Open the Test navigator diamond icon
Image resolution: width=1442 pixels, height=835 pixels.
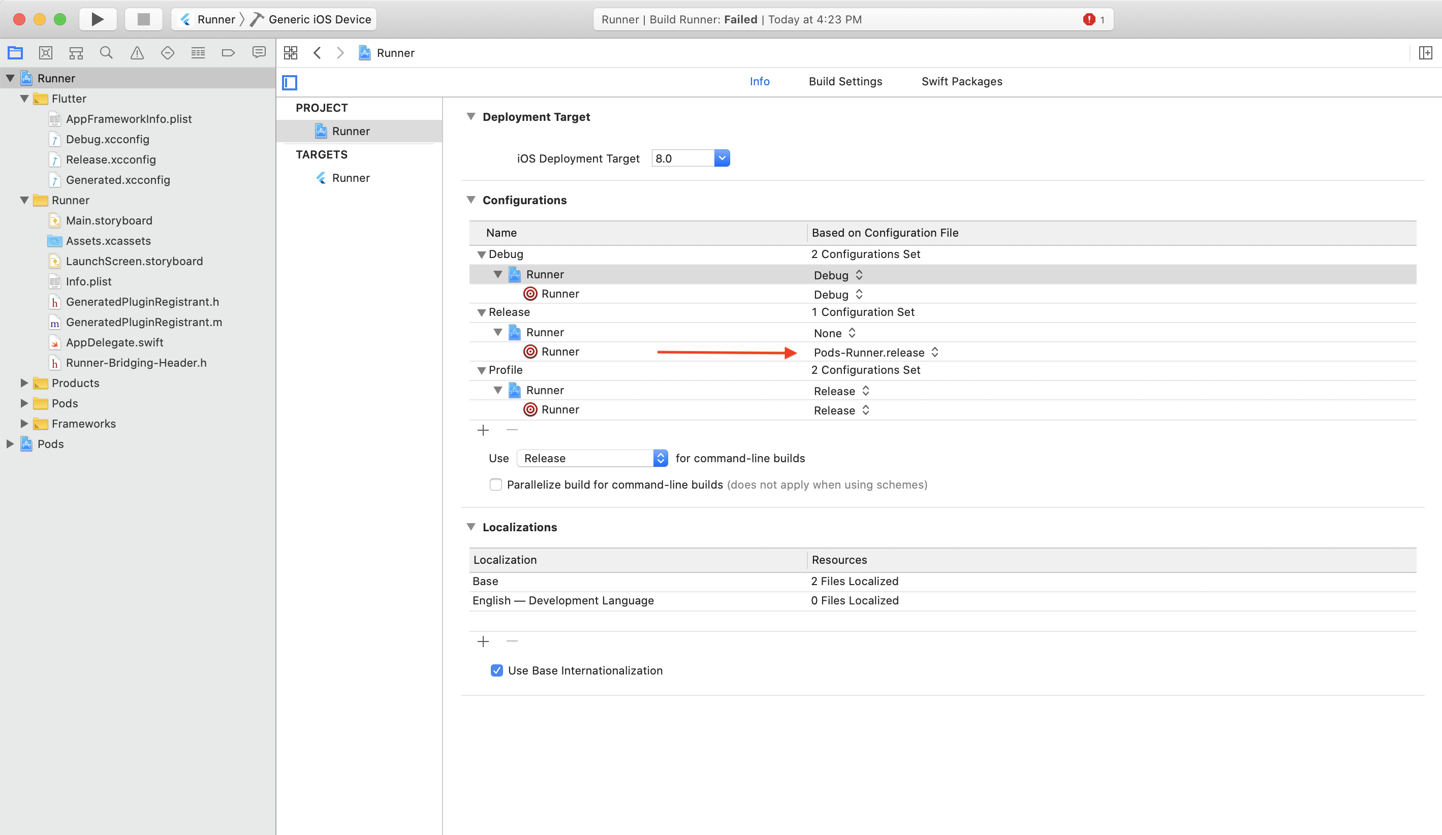167,53
